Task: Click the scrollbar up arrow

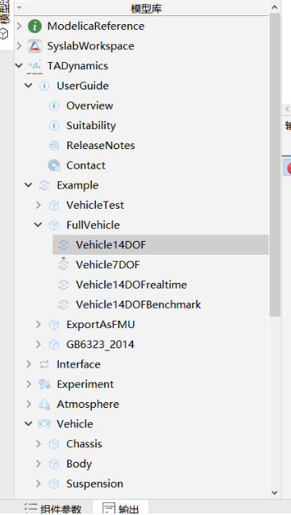Action: click(275, 7)
